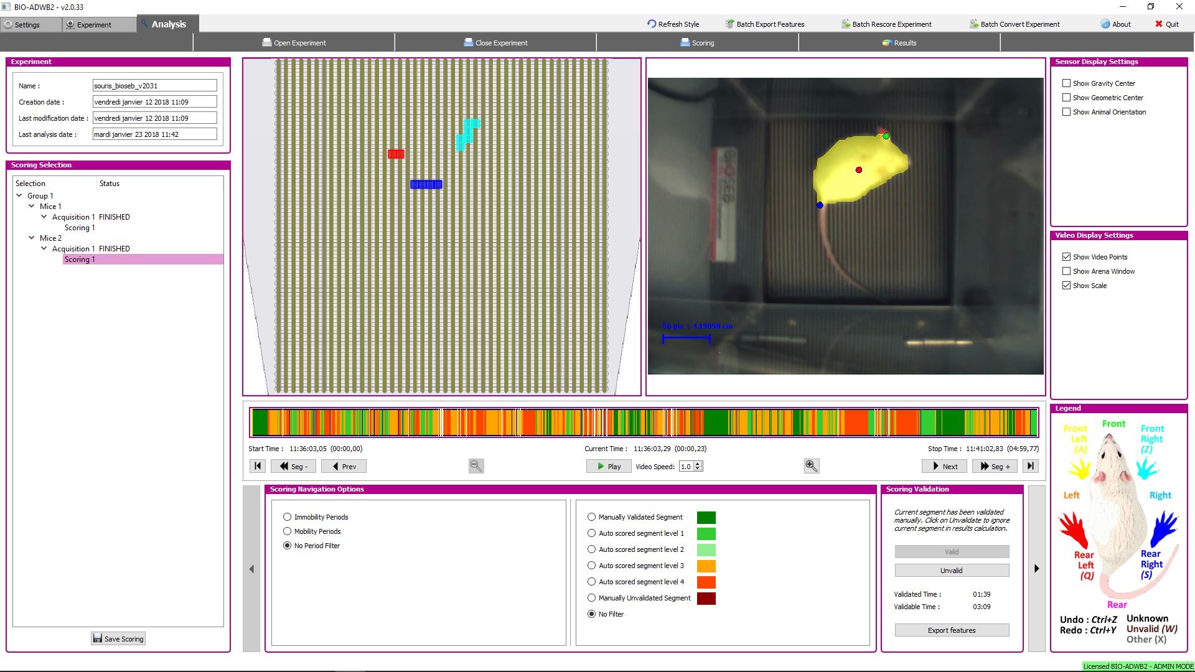
Task: Open the Results section
Action: point(899,43)
